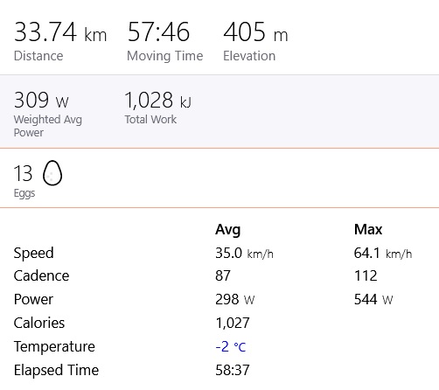The height and width of the screenshot is (390, 439).
Task: Click the egg icon
Action: click(52, 173)
